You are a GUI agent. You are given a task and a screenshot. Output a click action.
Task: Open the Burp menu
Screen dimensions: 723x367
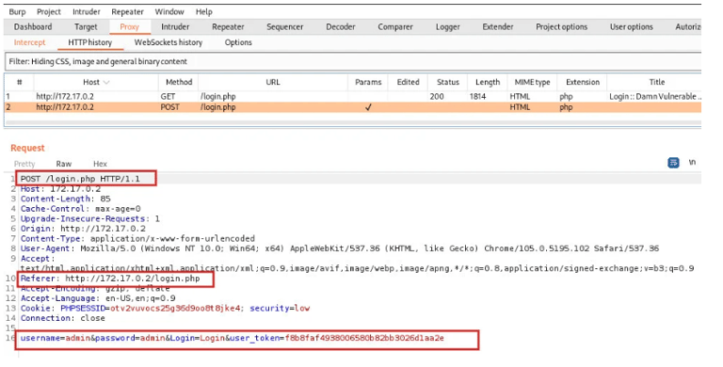pos(17,12)
